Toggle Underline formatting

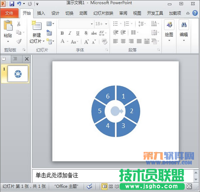pos(78,33)
